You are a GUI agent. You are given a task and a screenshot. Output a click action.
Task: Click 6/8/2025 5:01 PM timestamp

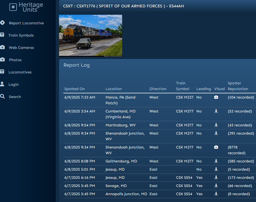80,169
